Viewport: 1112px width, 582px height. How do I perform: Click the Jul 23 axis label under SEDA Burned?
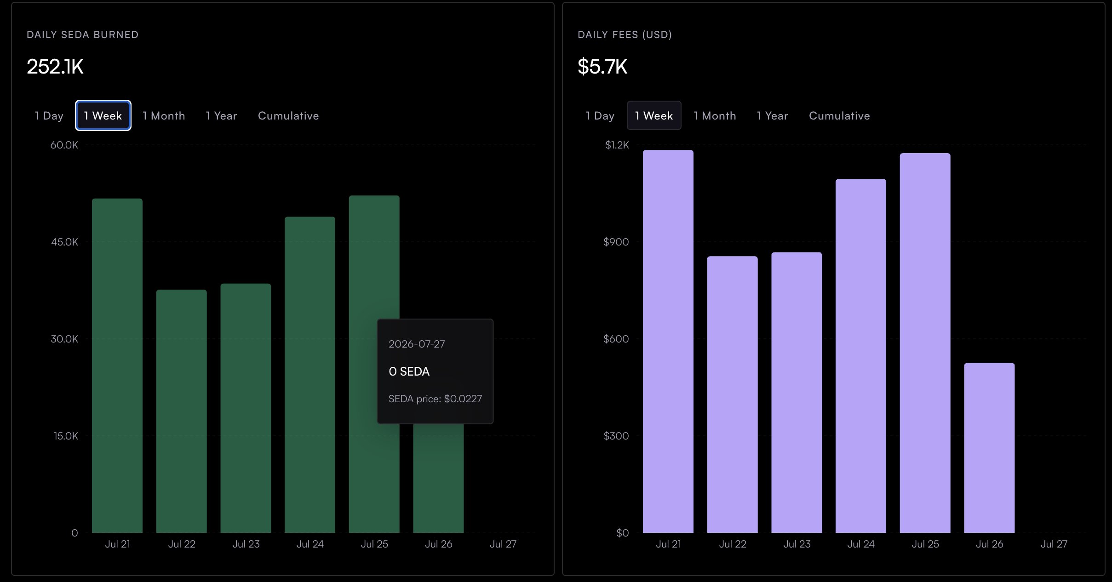[x=246, y=544]
